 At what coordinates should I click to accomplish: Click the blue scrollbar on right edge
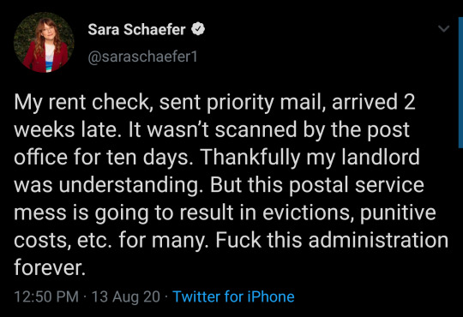coord(460,82)
